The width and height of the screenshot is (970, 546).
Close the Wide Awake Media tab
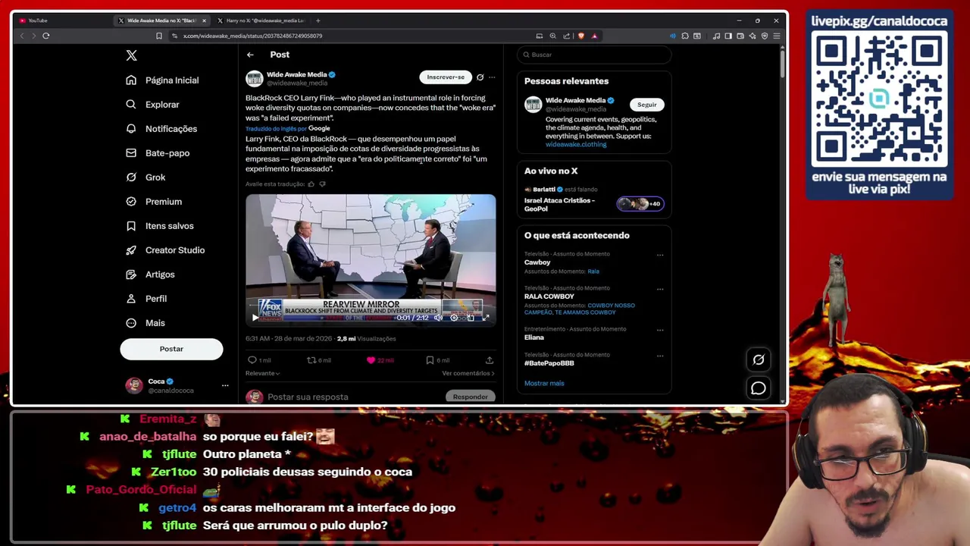(204, 20)
